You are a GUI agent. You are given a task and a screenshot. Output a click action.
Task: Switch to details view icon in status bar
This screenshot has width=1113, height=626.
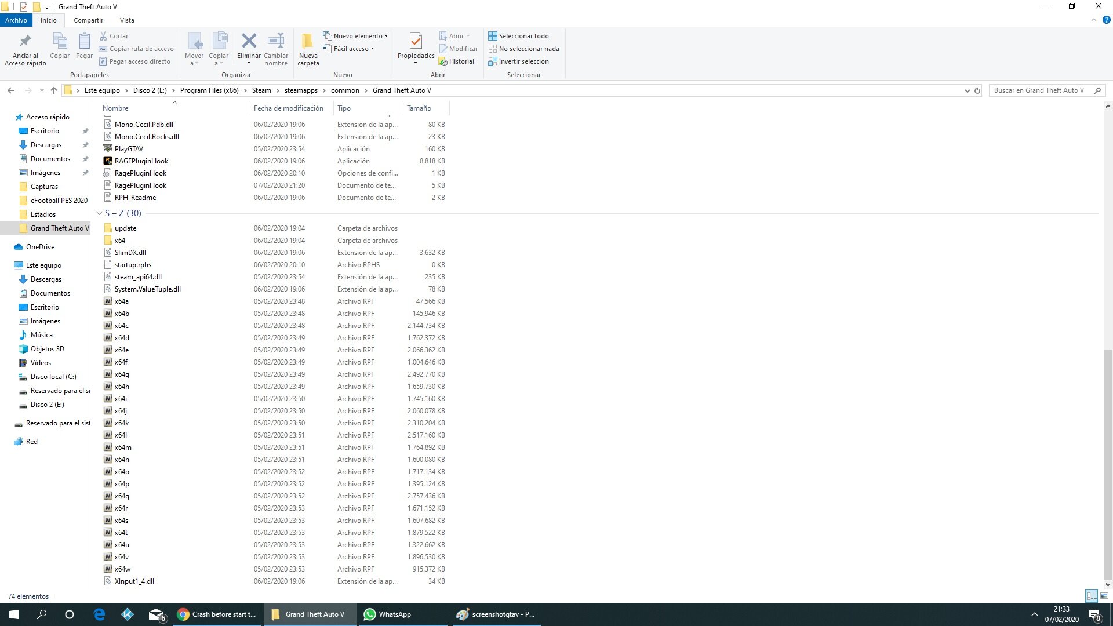point(1092,596)
